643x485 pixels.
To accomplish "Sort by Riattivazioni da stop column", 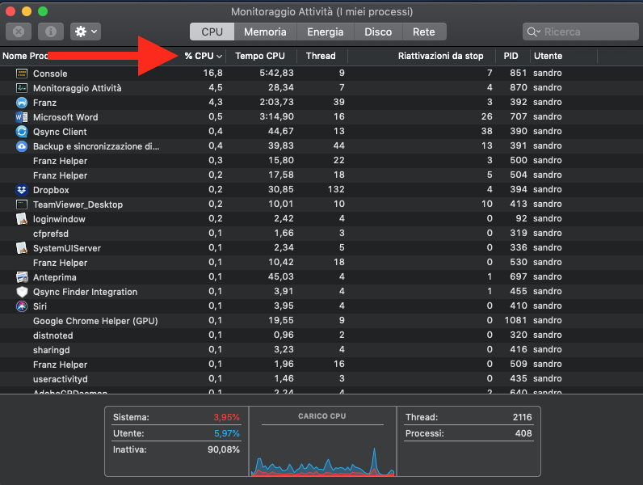I will 441,56.
